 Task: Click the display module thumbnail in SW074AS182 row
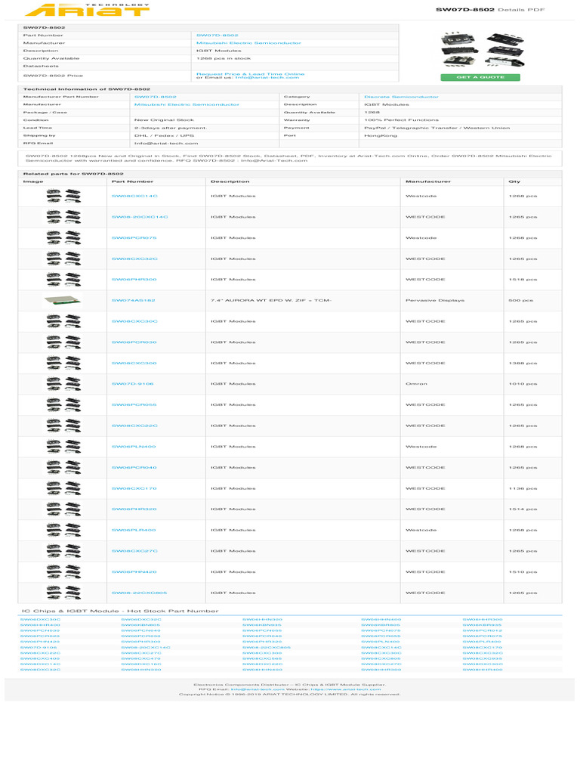pyautogui.click(x=62, y=299)
